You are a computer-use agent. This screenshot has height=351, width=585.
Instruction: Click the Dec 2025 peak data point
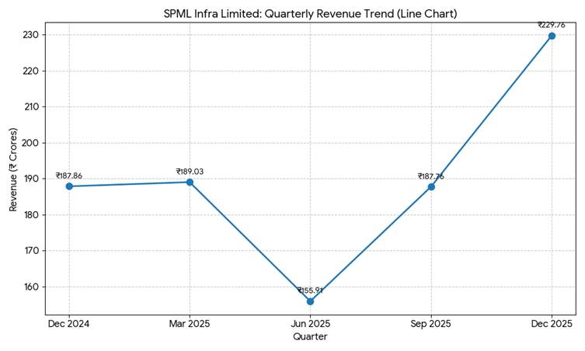(552, 36)
